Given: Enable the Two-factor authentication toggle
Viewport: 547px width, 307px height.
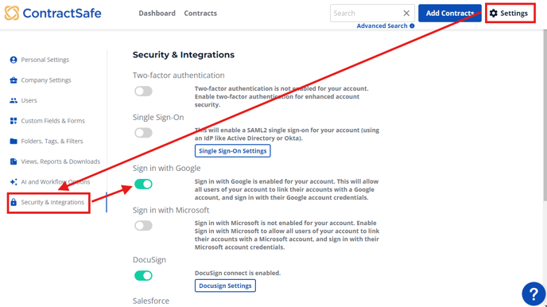Looking at the screenshot, I should pyautogui.click(x=143, y=91).
